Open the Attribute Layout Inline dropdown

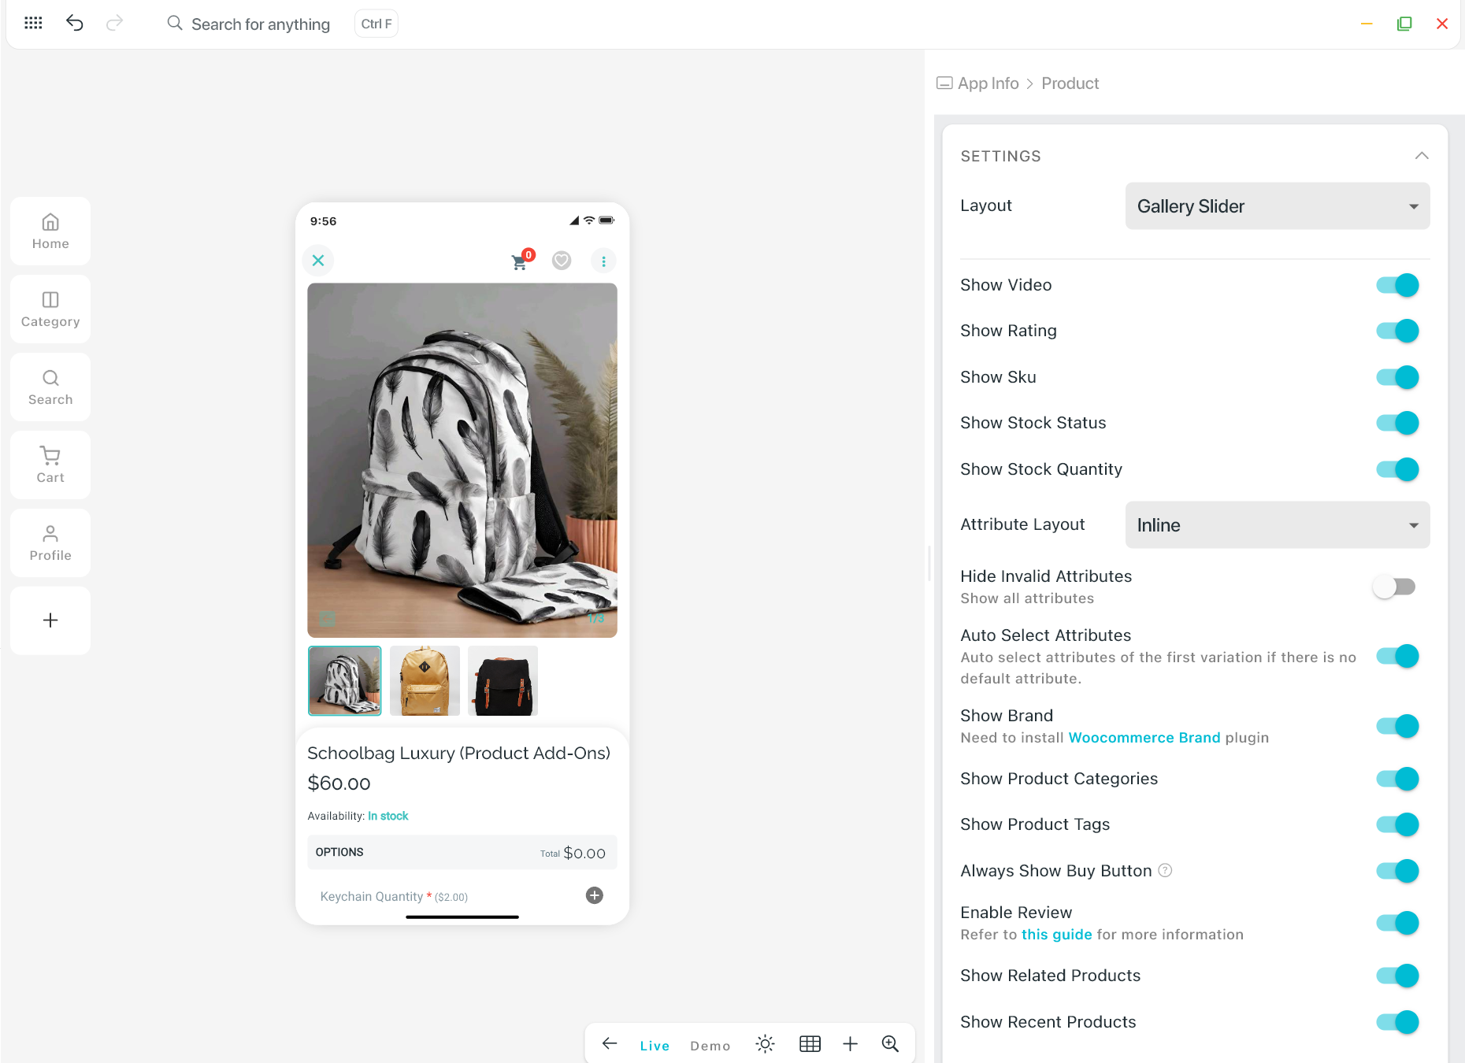click(x=1277, y=525)
